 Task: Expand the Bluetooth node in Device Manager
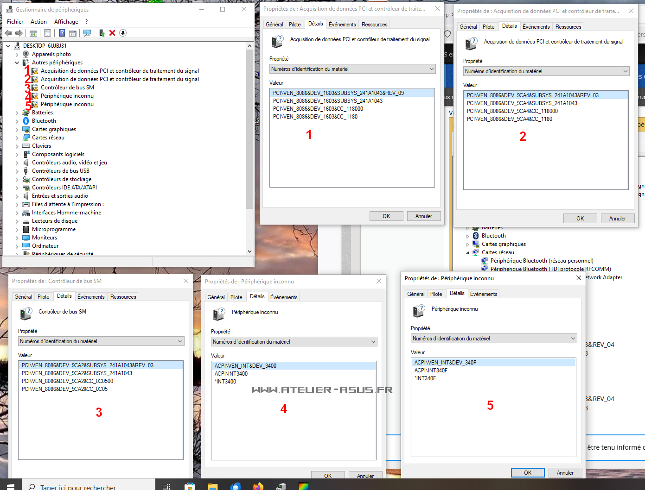point(17,121)
